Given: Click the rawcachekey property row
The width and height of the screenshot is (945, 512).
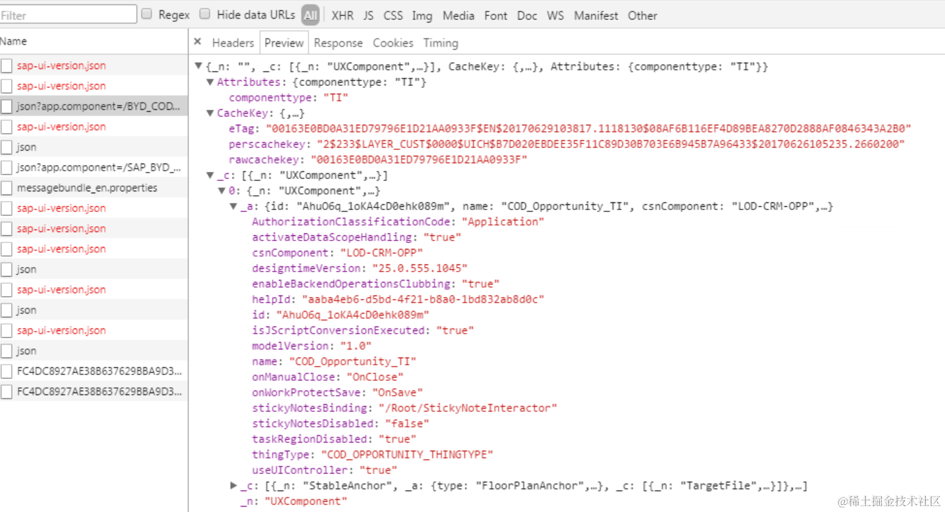Looking at the screenshot, I should pyautogui.click(x=378, y=159).
